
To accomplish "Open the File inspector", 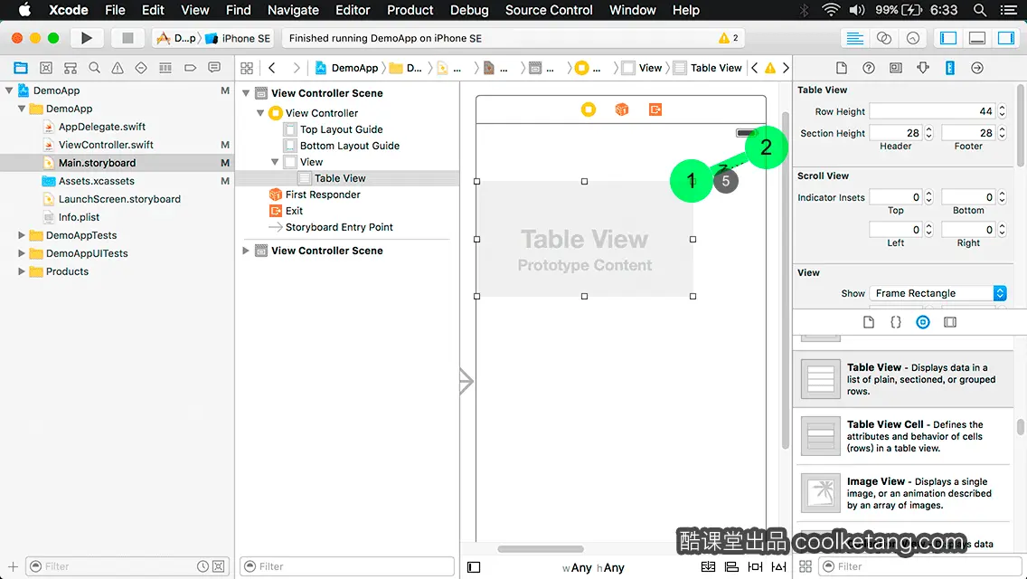I will (842, 68).
